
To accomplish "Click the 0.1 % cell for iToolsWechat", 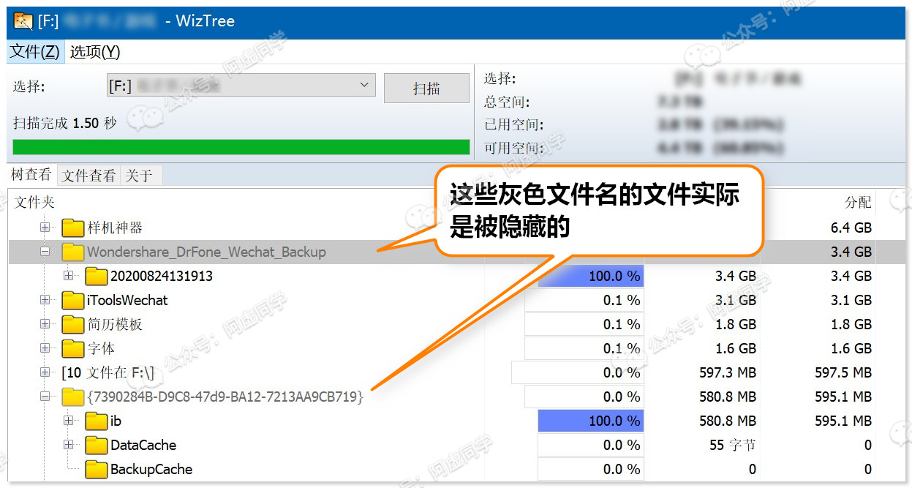I will click(x=584, y=301).
